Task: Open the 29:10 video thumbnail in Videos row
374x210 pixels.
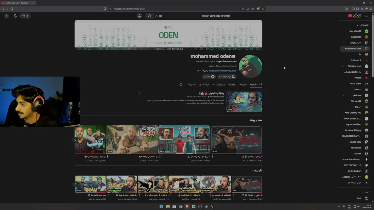Action: coord(90,184)
